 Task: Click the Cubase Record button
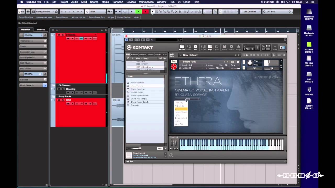tap(145, 11)
